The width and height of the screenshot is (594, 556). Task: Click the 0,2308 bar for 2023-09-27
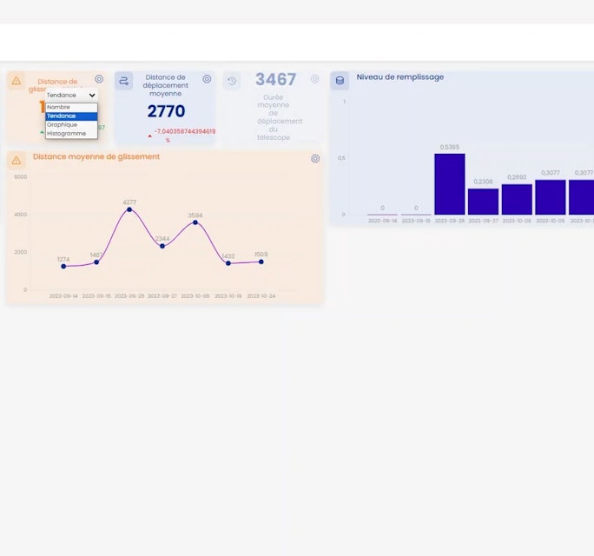click(x=484, y=202)
